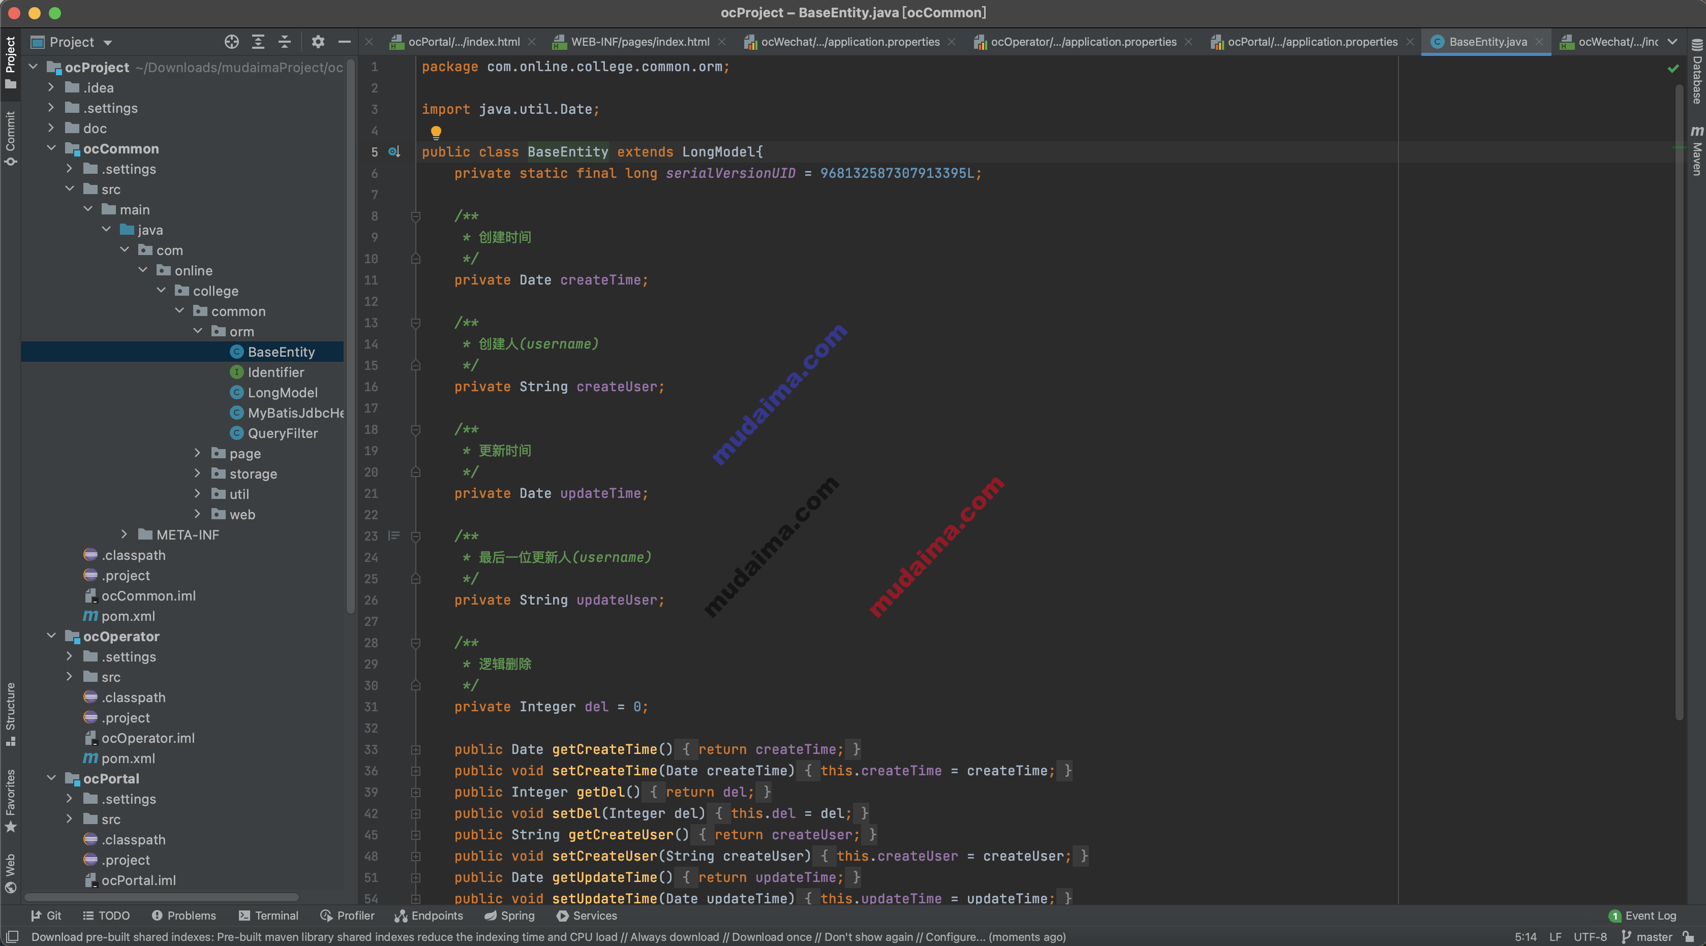
Task: Open the Event Log
Action: pos(1642,916)
